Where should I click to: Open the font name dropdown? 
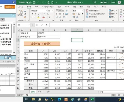(x=47, y=11)
